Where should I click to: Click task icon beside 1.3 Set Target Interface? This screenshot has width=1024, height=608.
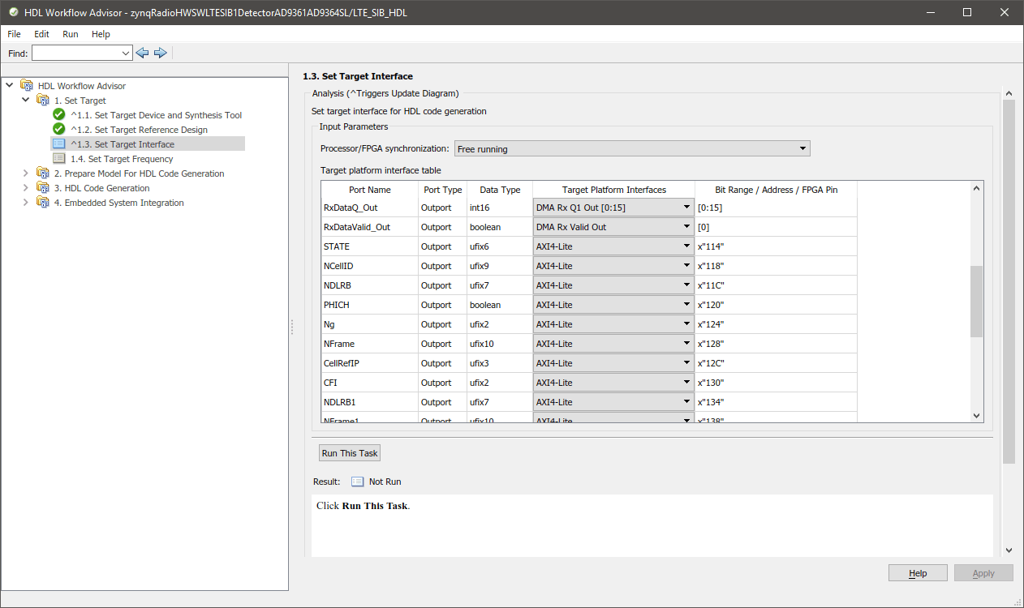59,144
